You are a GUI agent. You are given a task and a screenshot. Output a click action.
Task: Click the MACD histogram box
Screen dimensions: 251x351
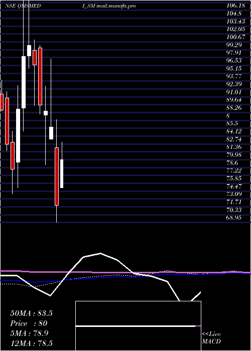click(138, 326)
